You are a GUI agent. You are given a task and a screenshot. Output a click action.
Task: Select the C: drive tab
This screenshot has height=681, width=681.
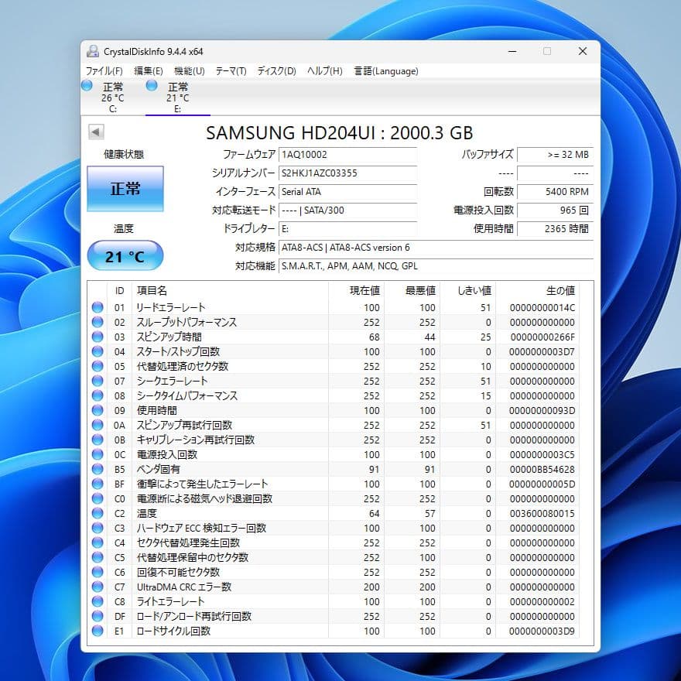point(114,94)
